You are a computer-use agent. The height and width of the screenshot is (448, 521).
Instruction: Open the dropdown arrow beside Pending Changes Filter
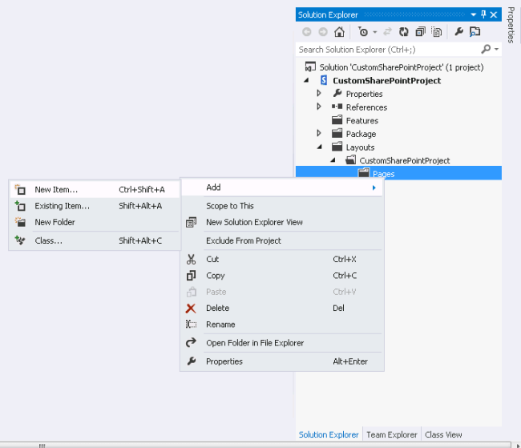(375, 32)
